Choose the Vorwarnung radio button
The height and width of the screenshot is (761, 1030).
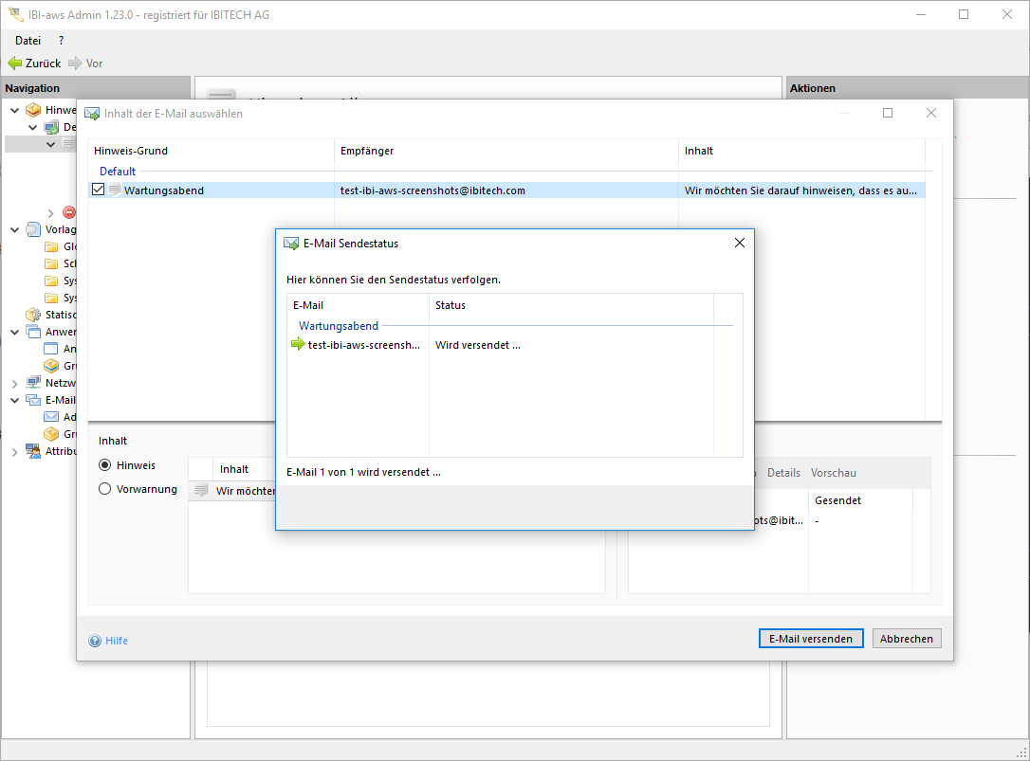point(105,489)
